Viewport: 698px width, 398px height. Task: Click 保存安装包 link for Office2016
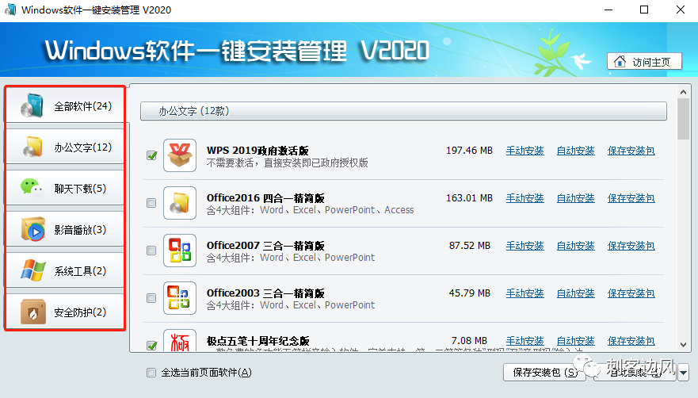[x=631, y=198]
